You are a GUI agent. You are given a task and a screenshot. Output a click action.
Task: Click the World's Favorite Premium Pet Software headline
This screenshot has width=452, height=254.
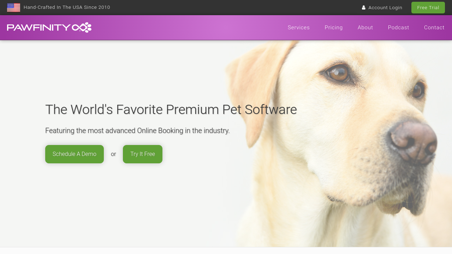171,109
